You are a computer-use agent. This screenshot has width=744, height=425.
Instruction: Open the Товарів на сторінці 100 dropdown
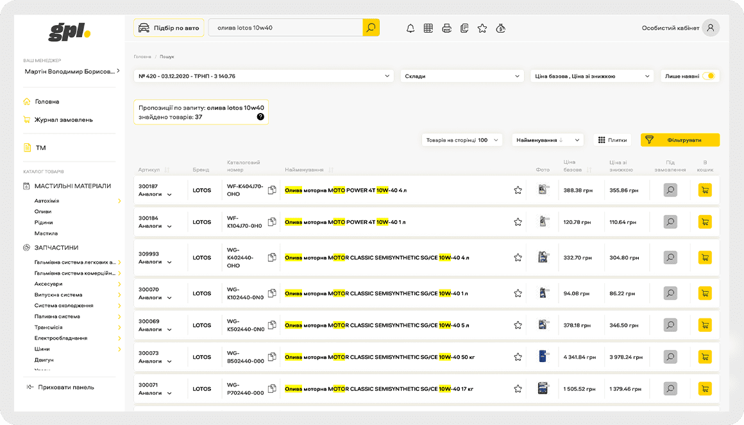tap(462, 140)
